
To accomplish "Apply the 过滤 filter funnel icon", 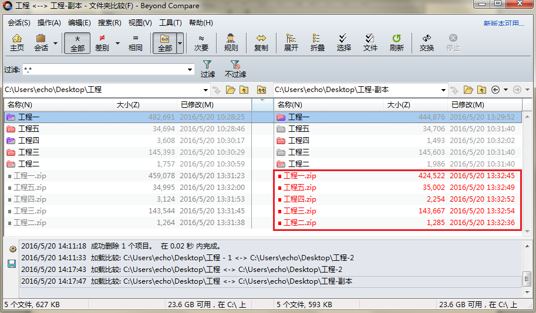I will click(x=207, y=69).
